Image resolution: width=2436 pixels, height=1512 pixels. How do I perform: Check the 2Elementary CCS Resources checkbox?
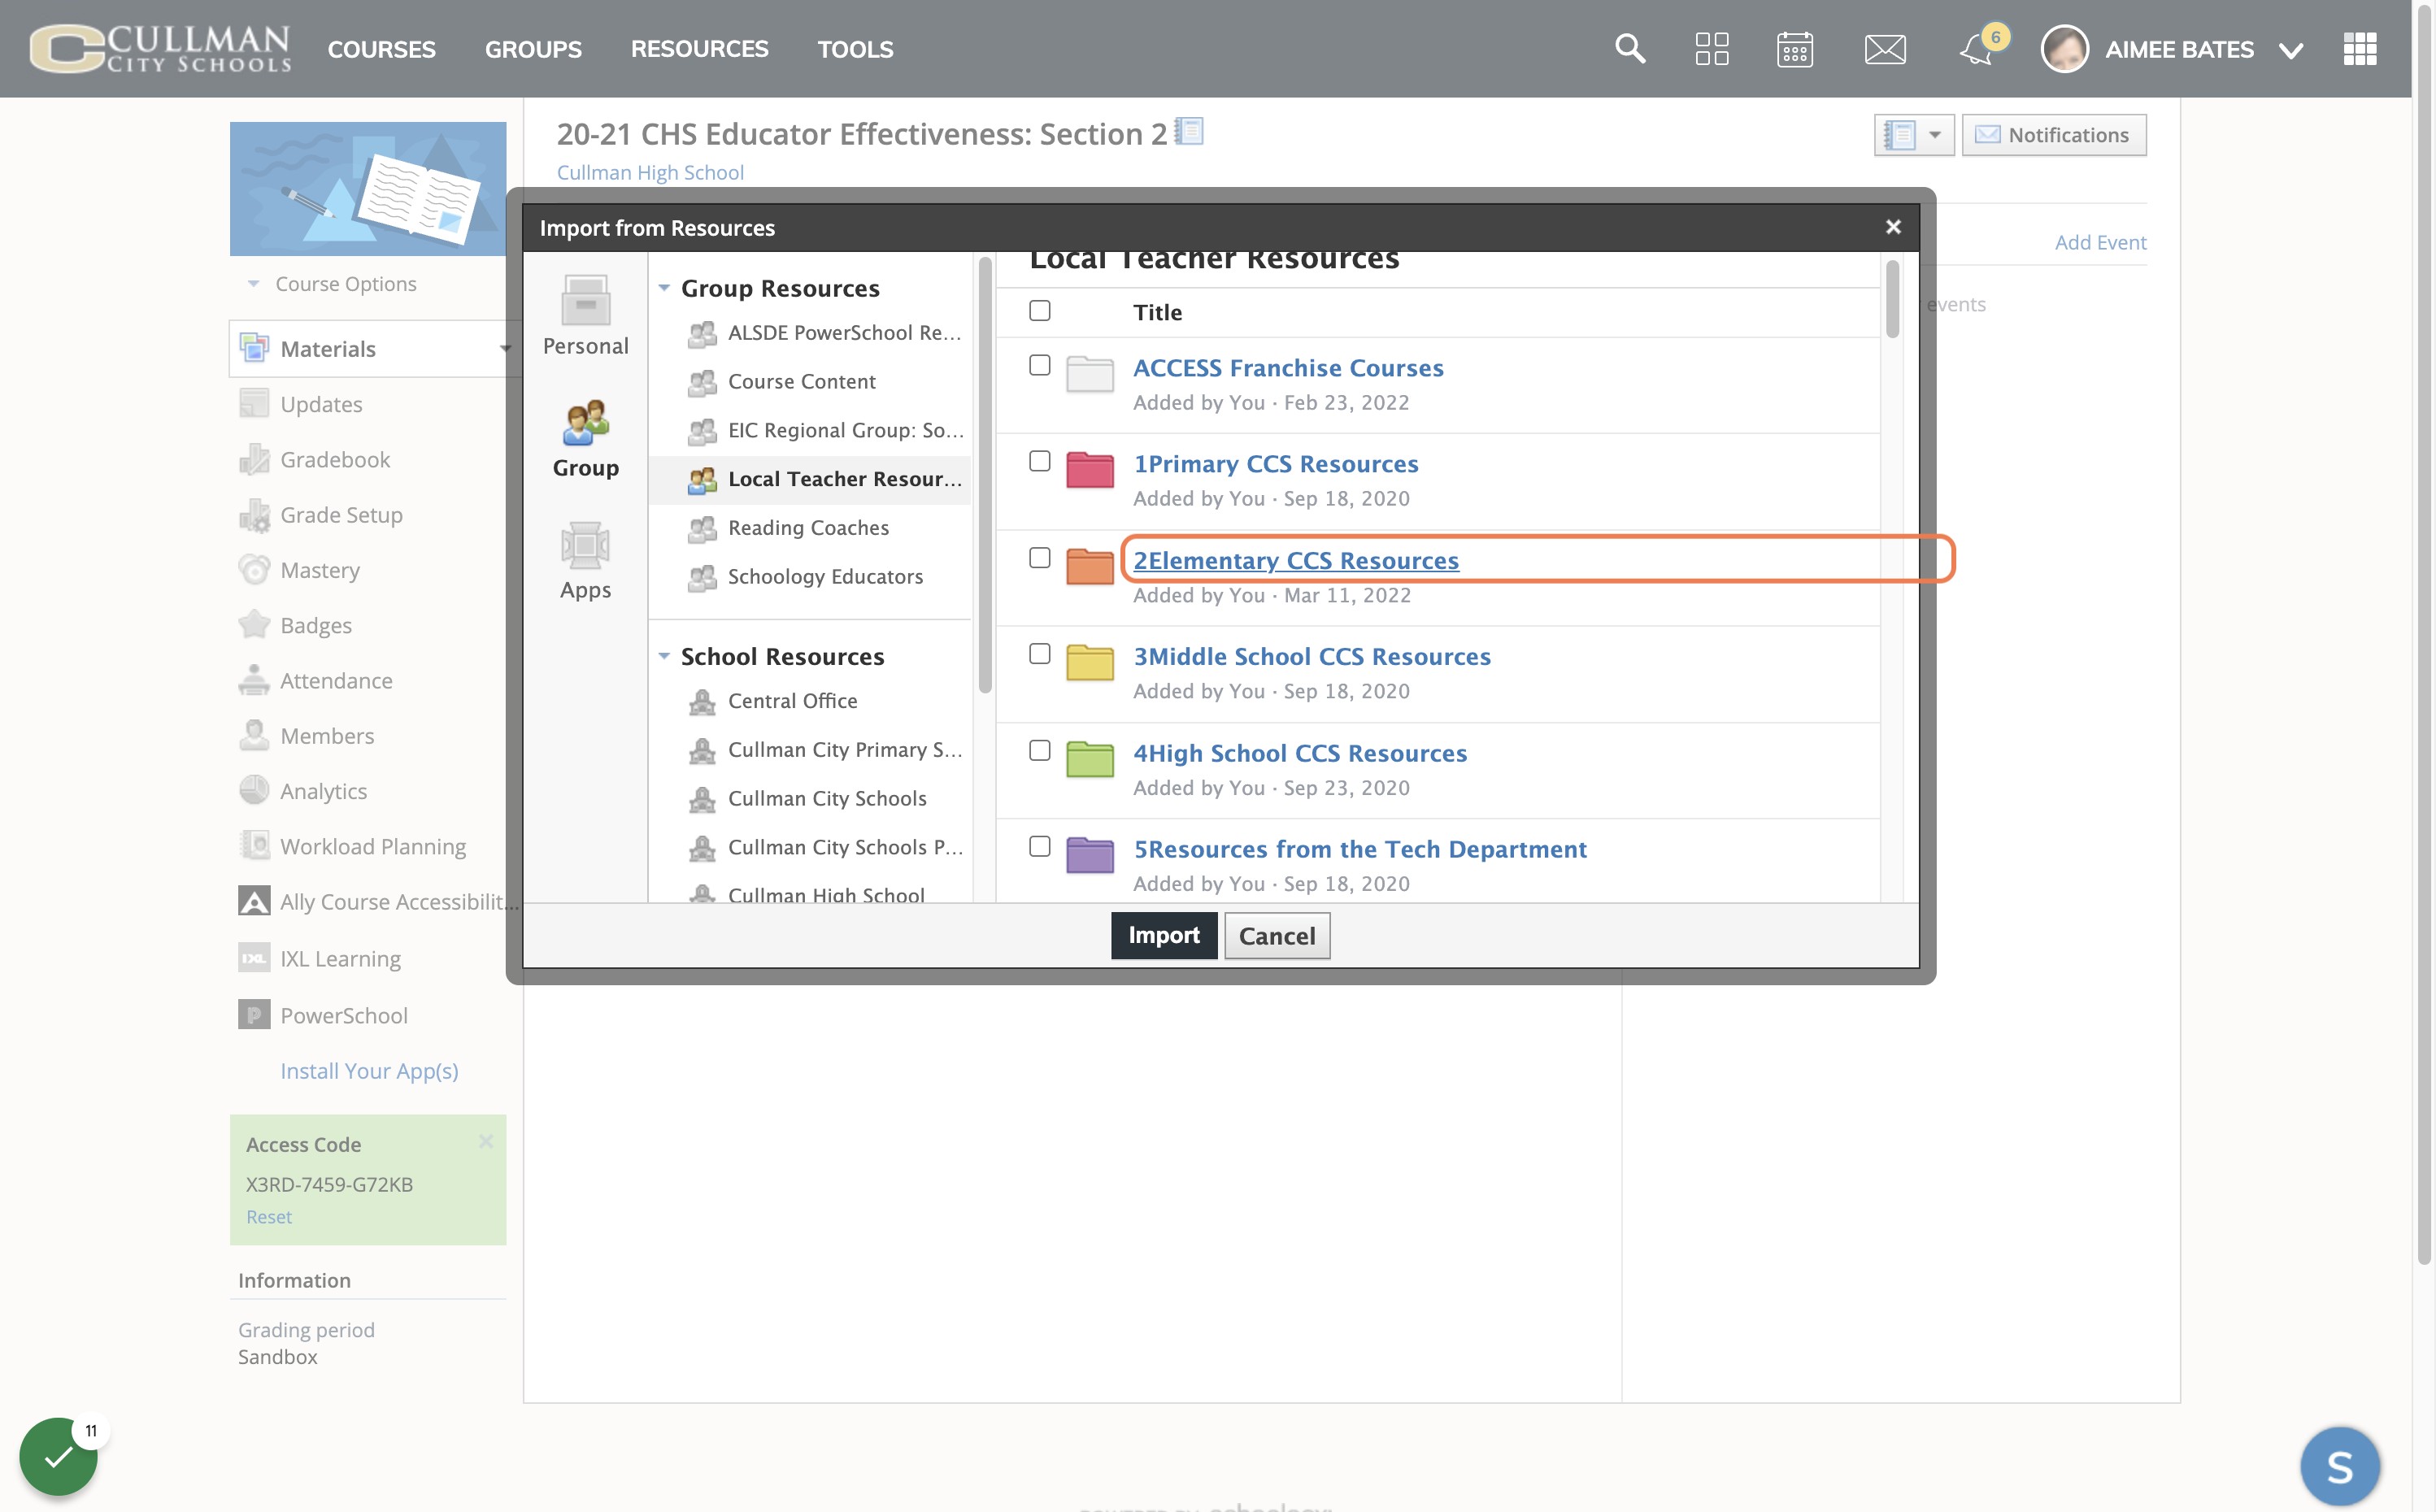click(1040, 558)
